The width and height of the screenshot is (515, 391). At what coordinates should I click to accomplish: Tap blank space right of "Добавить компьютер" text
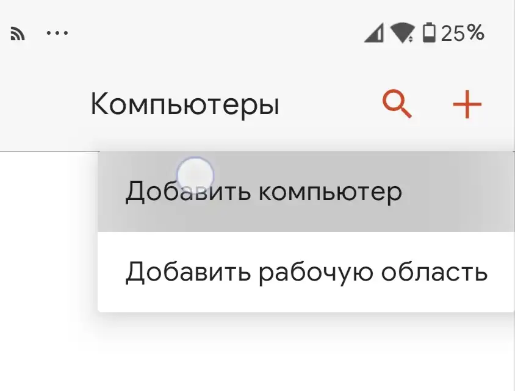coord(458,192)
